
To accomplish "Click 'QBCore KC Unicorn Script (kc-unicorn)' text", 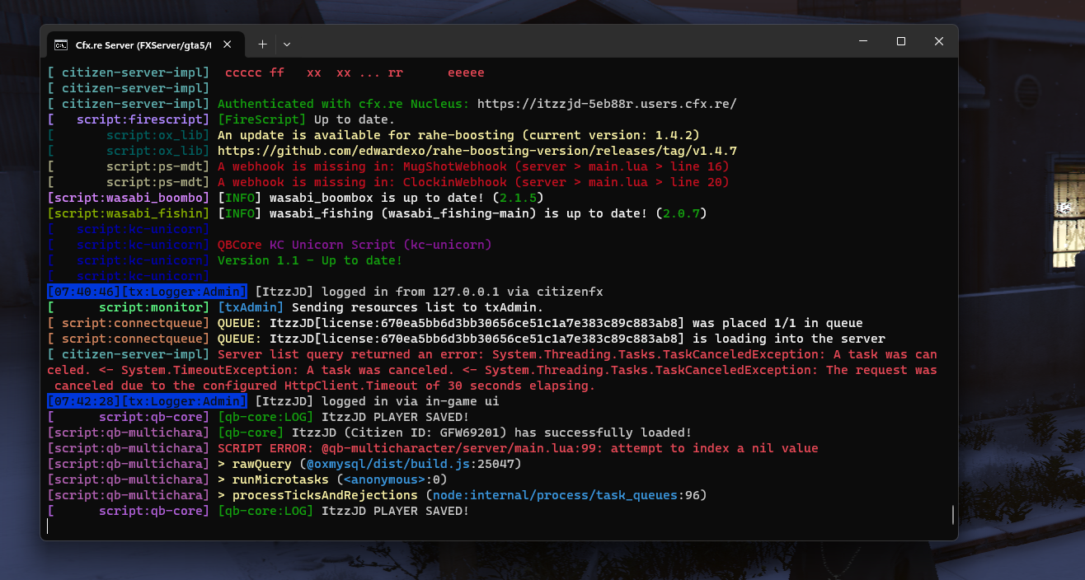I will [355, 245].
